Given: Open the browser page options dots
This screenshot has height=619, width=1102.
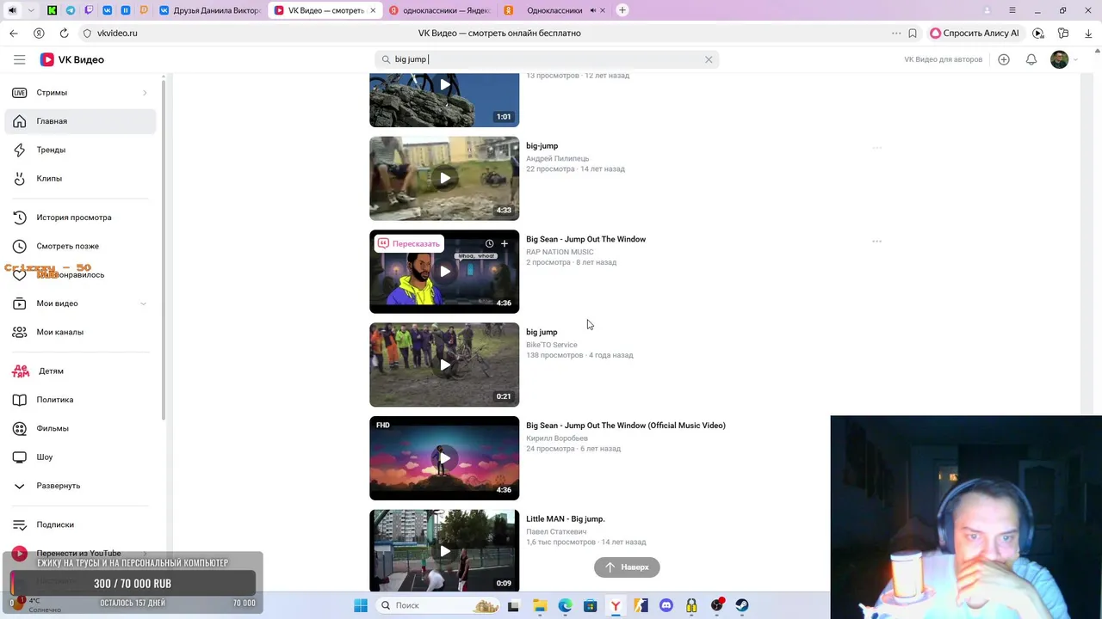Looking at the screenshot, I should [x=896, y=33].
